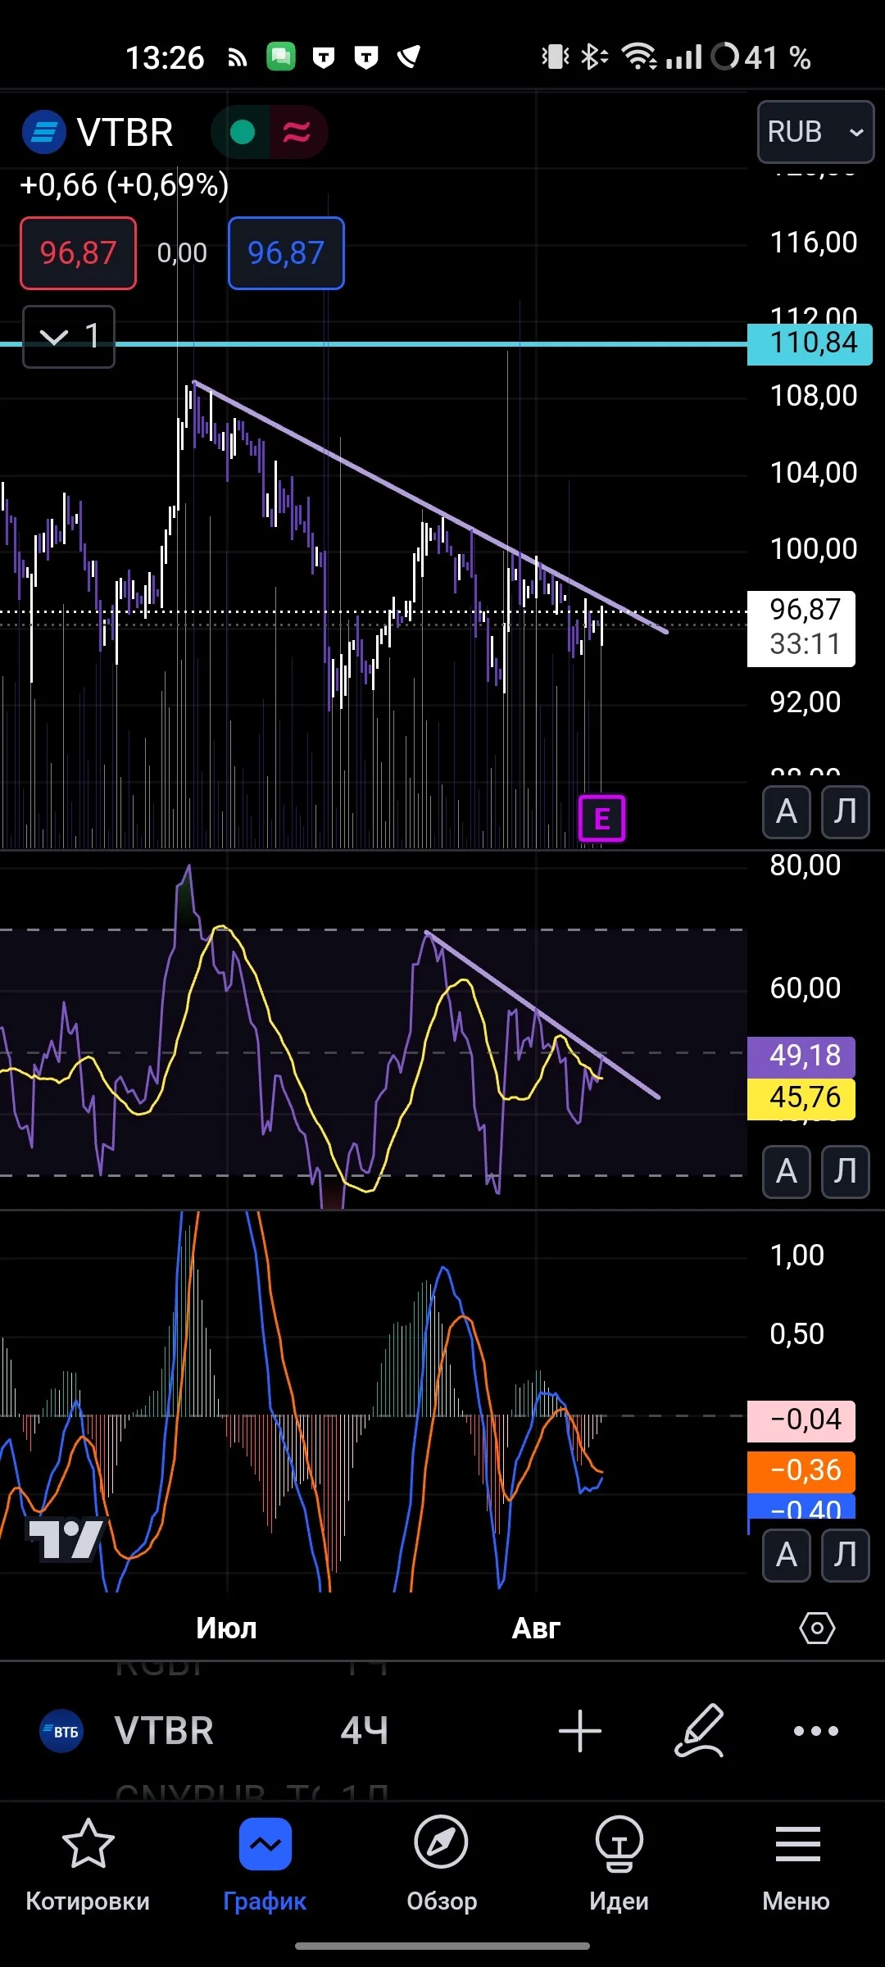Tap the TradingView logo watermark
Screen dimensions: 885x1967
pos(66,1539)
